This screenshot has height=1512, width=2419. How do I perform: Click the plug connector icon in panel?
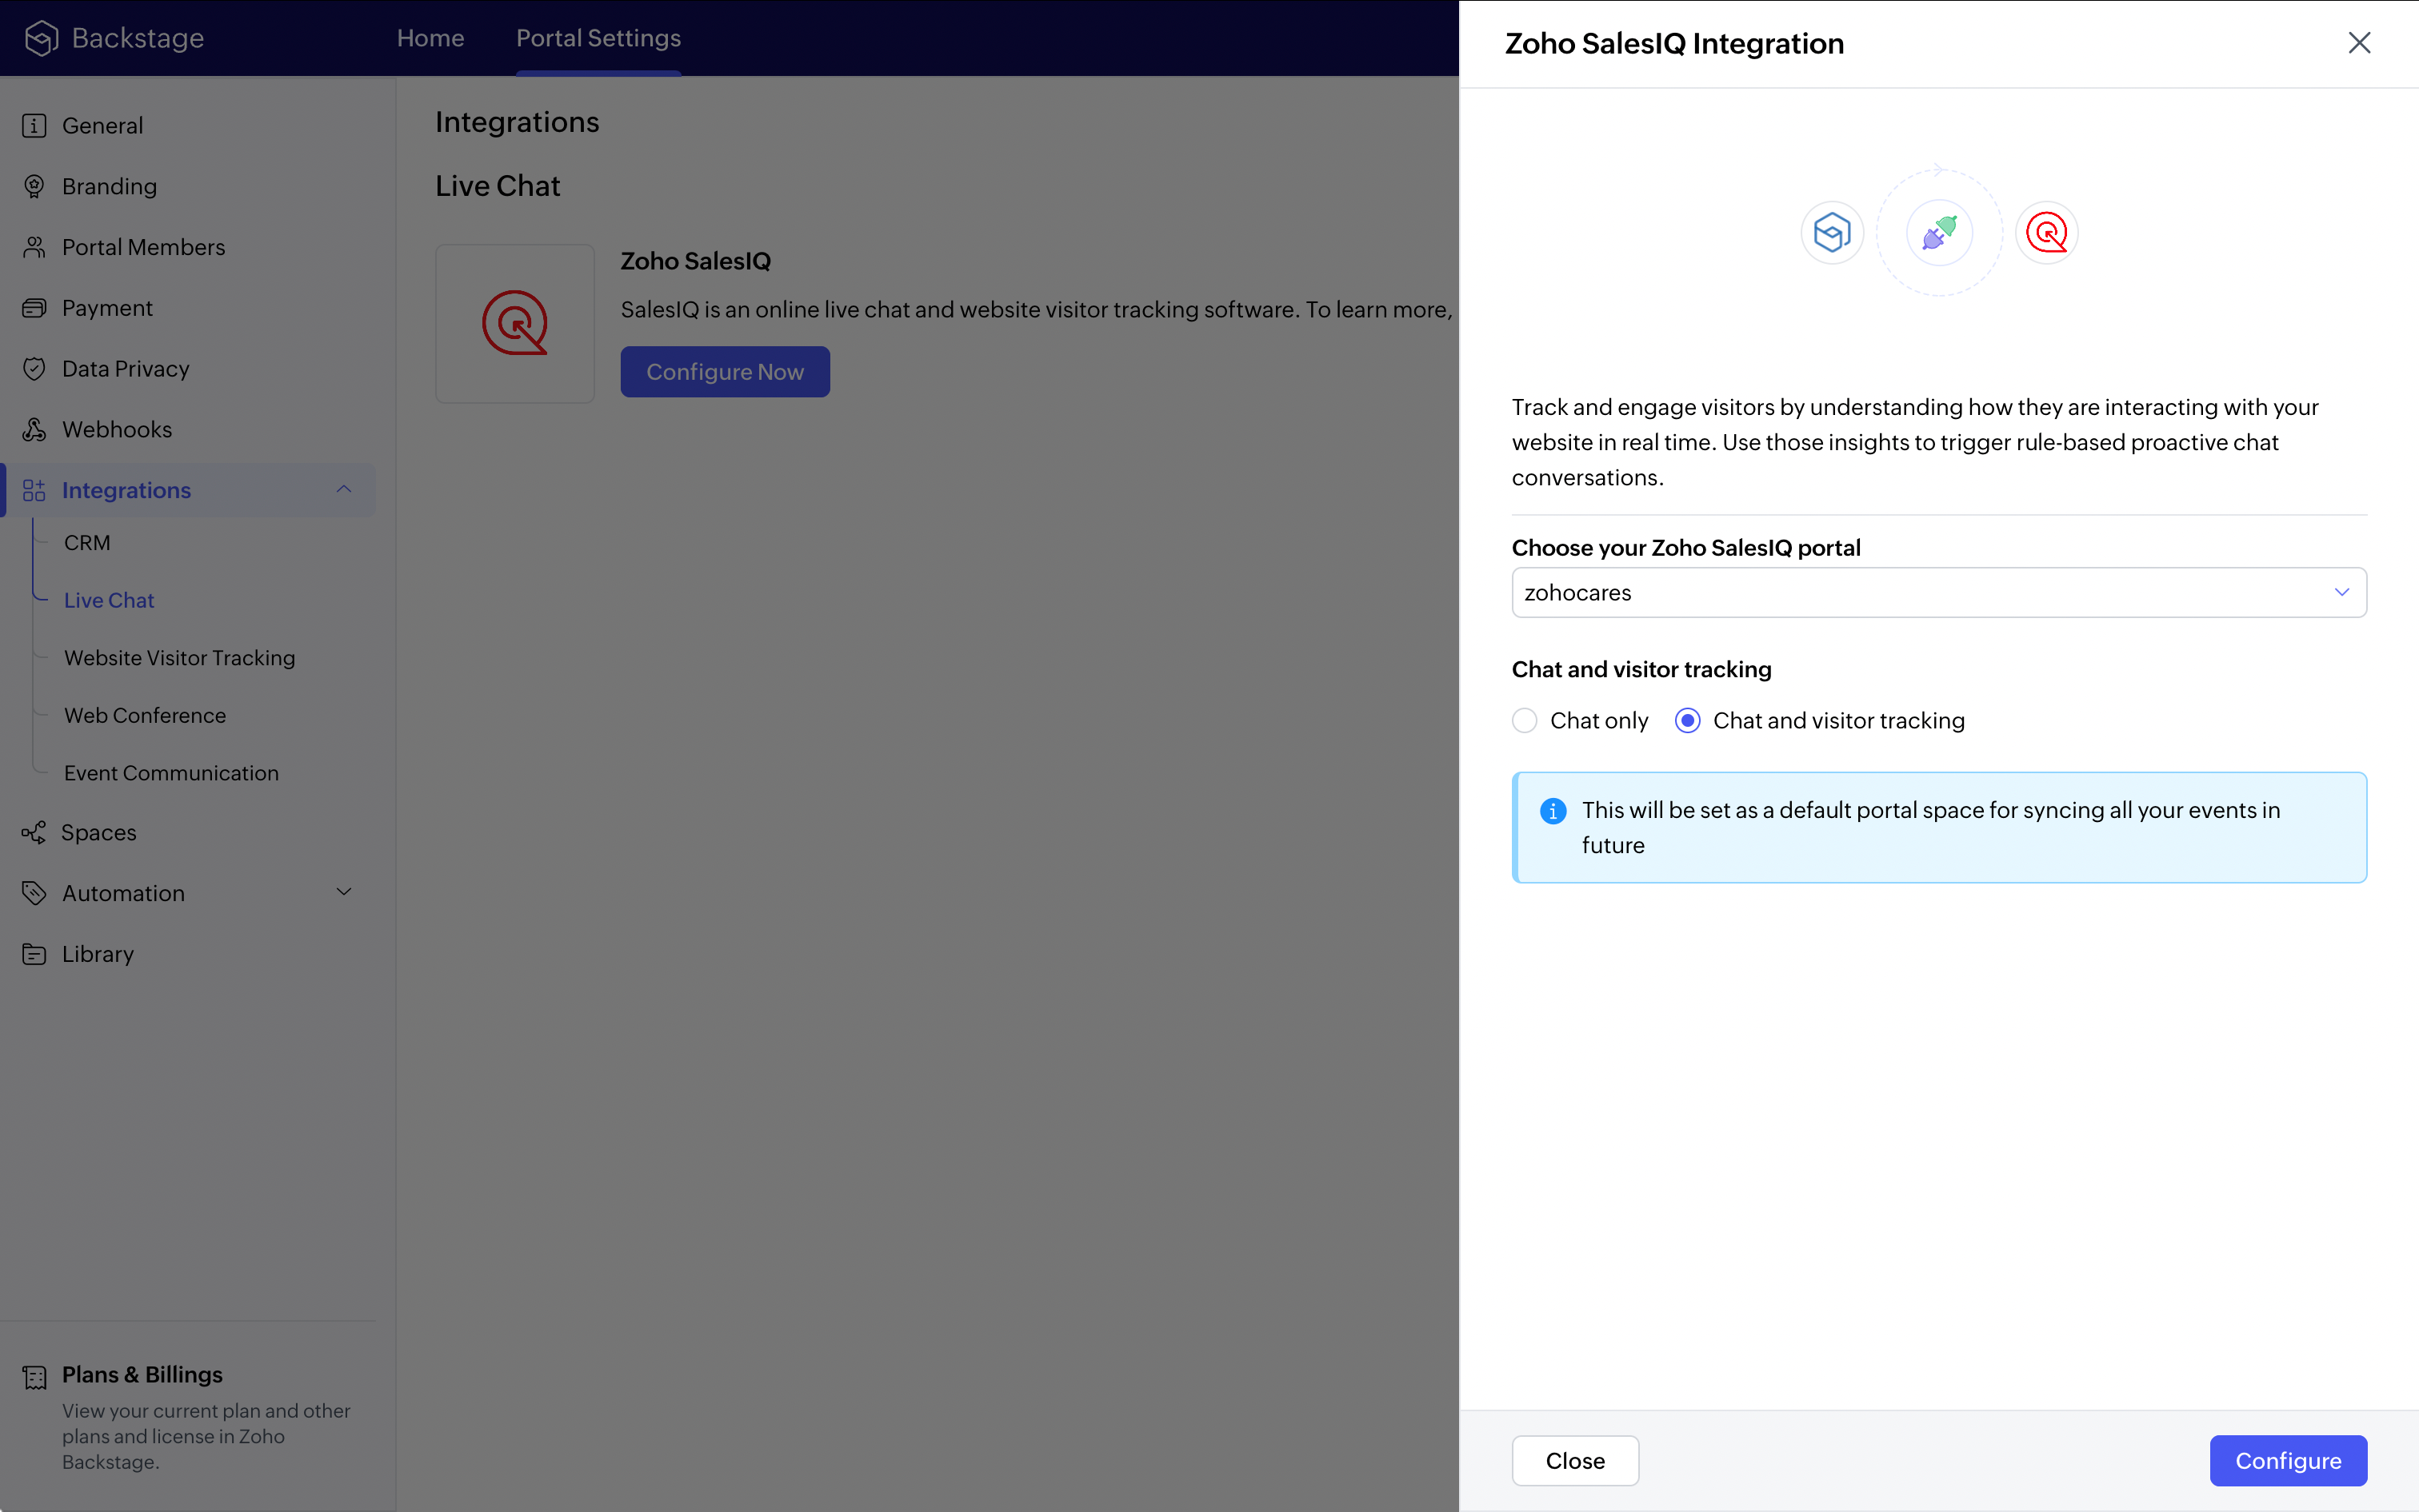click(1939, 233)
